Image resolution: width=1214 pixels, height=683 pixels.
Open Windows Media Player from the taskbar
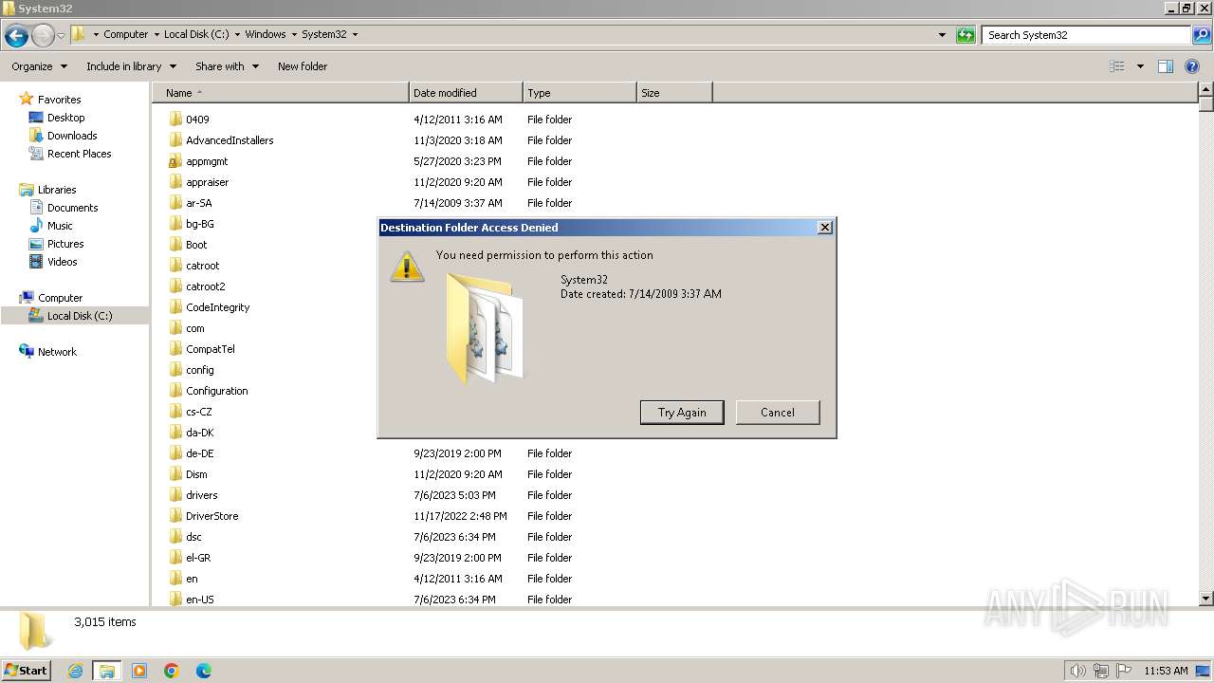pyautogui.click(x=139, y=671)
